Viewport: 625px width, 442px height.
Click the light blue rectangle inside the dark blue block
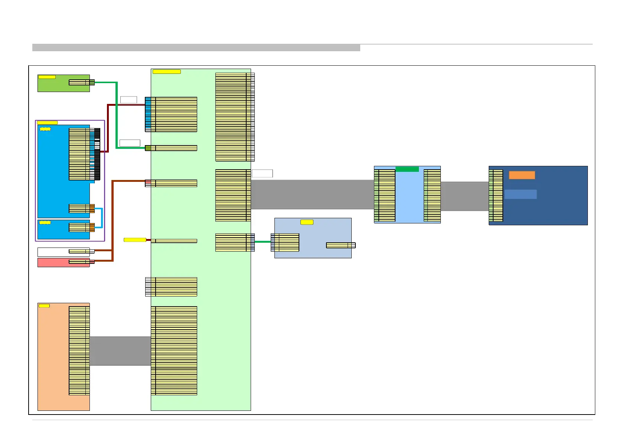pos(520,194)
